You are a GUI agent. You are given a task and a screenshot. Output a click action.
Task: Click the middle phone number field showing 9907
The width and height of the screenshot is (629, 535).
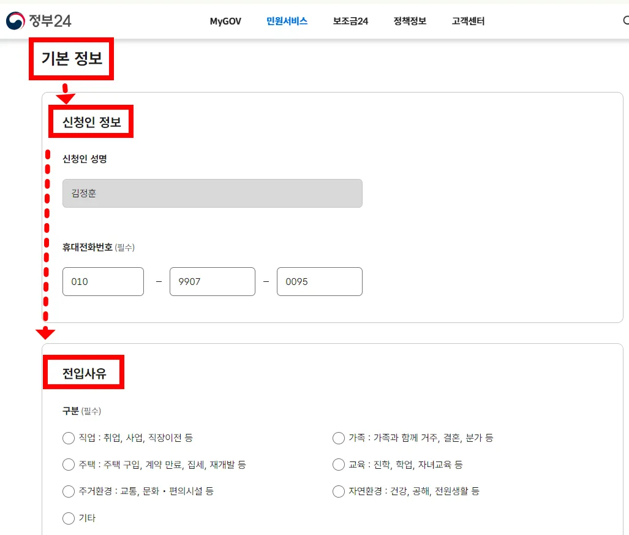pyautogui.click(x=213, y=281)
